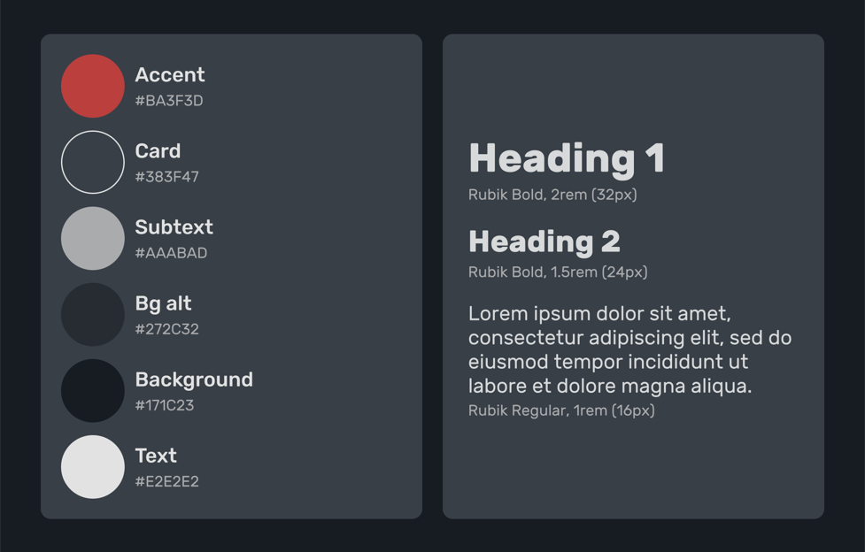Click the red Accent color circle

pyautogui.click(x=93, y=86)
